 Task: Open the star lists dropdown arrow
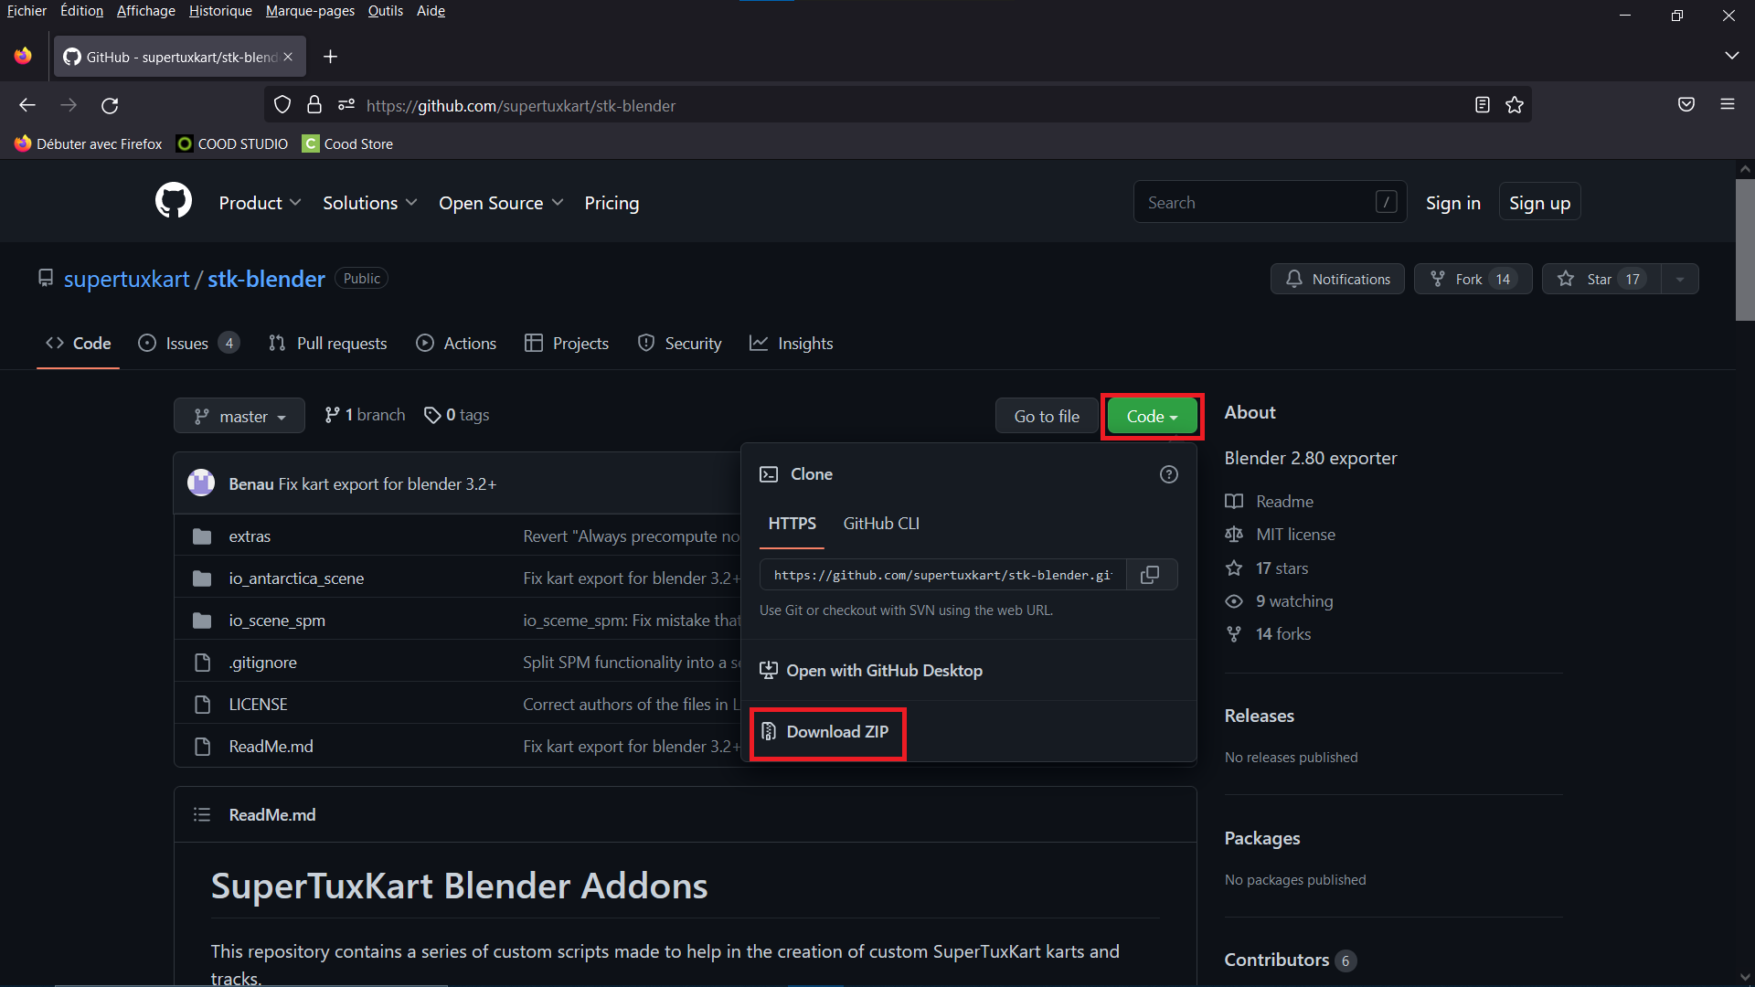(1679, 279)
